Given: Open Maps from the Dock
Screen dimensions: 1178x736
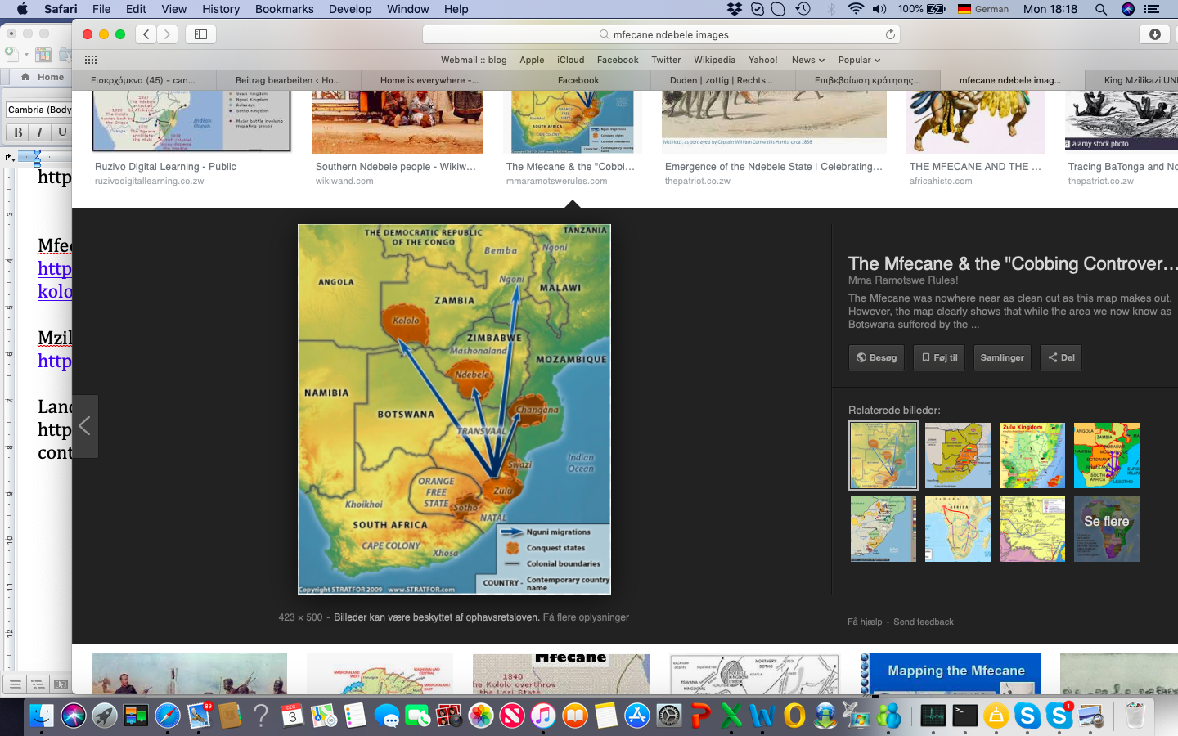Looking at the screenshot, I should (x=324, y=716).
